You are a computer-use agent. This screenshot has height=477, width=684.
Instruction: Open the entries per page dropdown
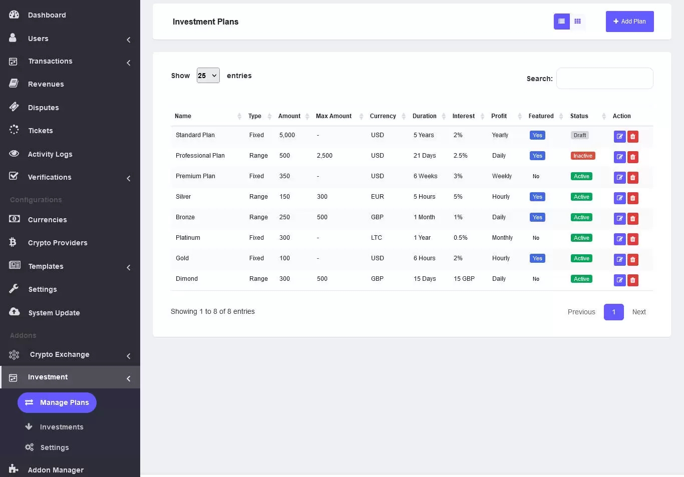208,76
